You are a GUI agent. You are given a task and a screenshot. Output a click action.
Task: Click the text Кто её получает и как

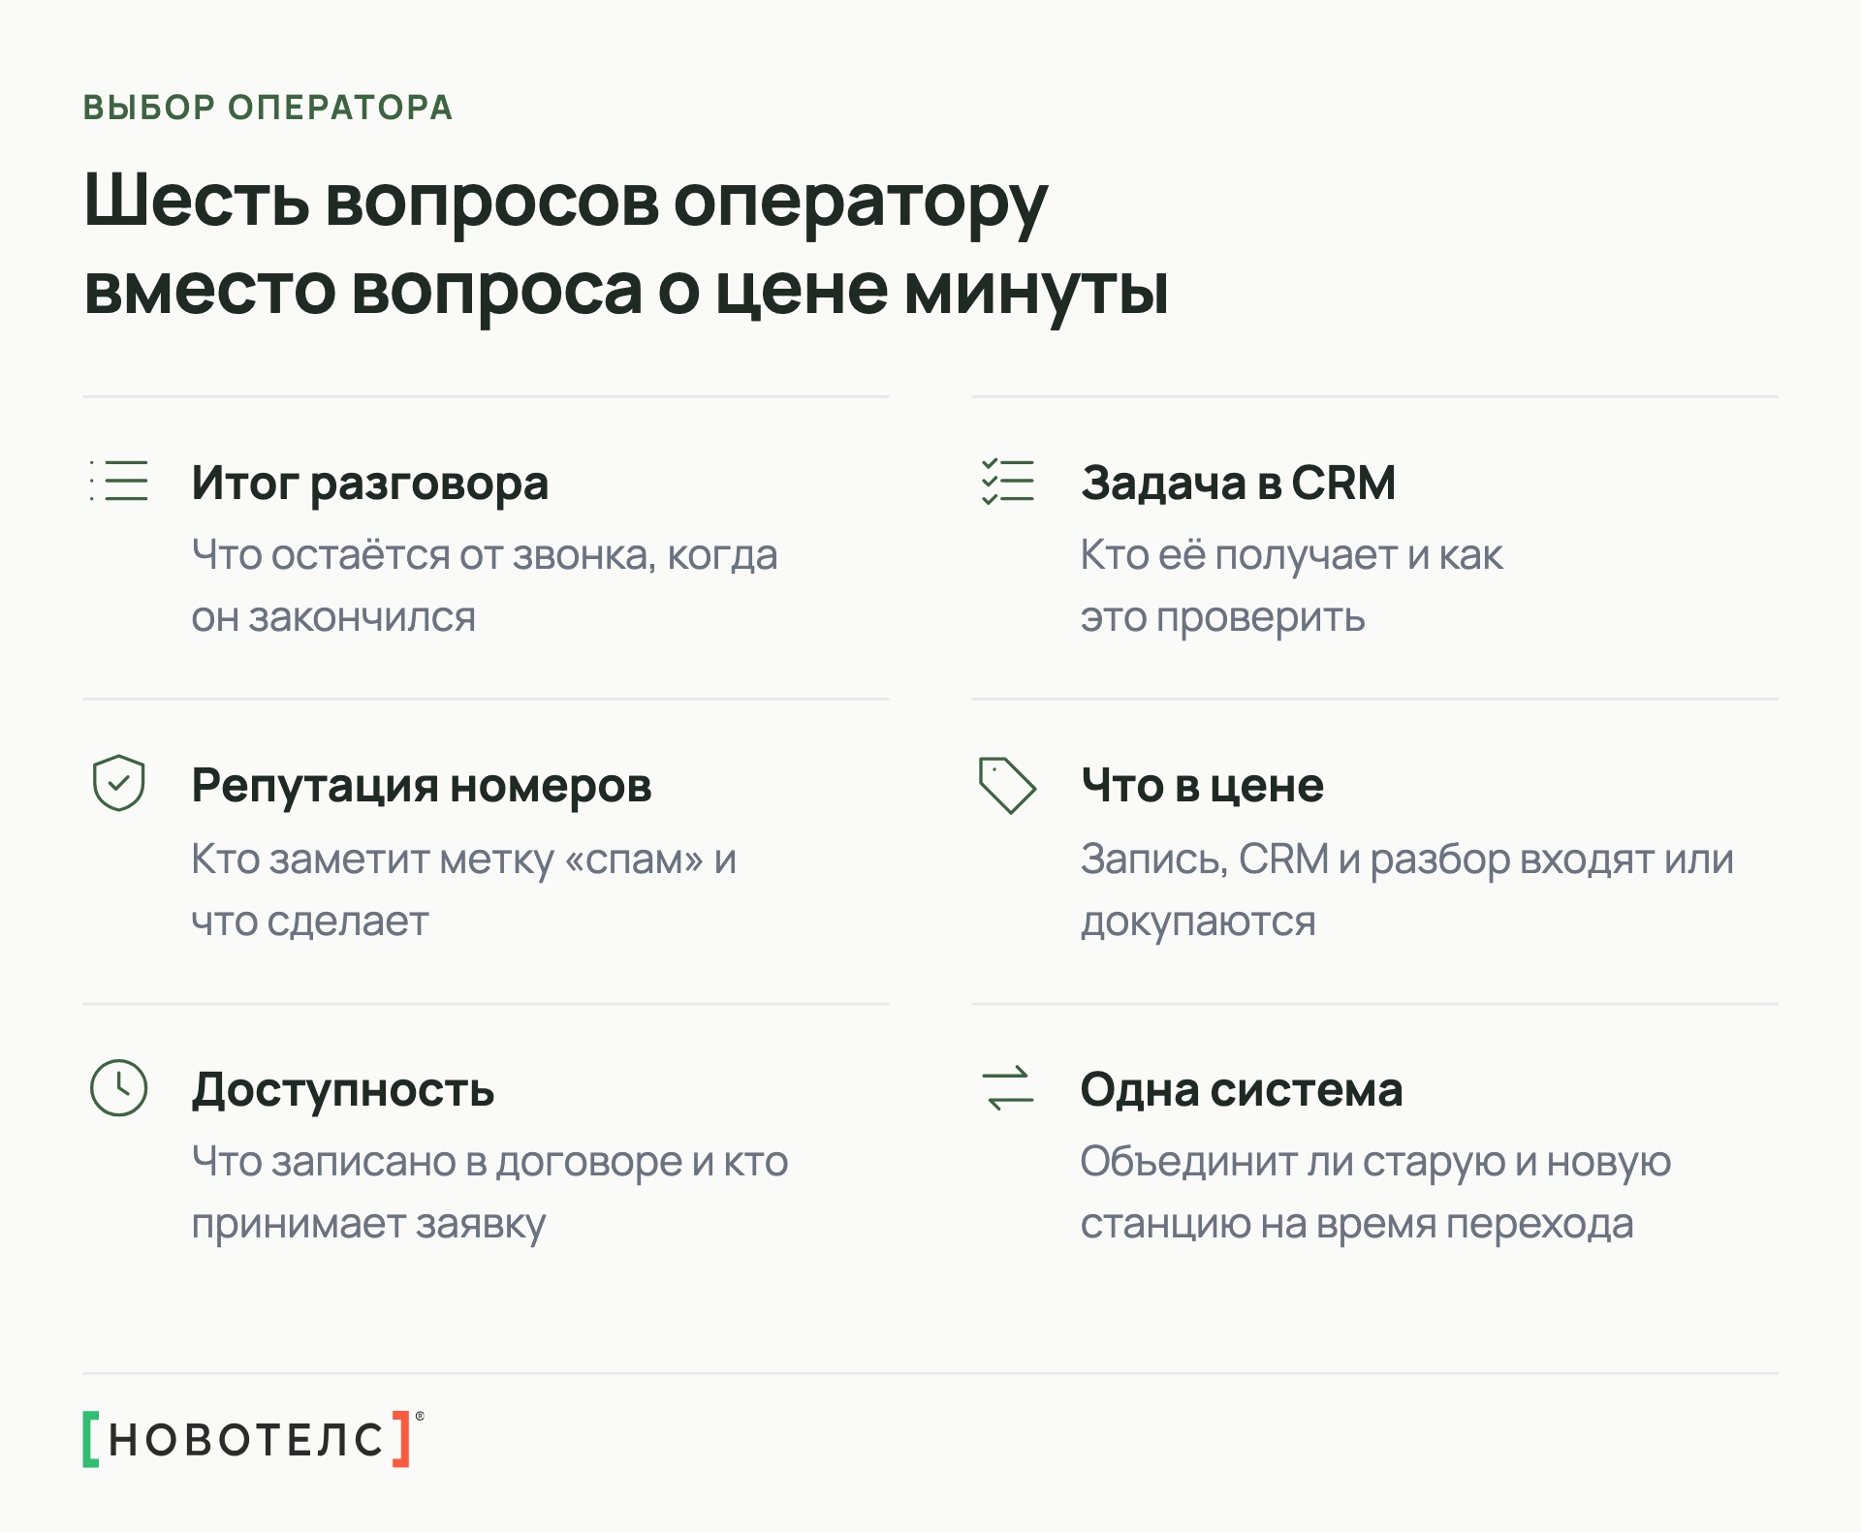[x=1292, y=556]
